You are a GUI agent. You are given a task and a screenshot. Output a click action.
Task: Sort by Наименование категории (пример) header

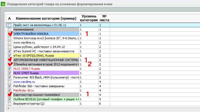click(x=46, y=19)
